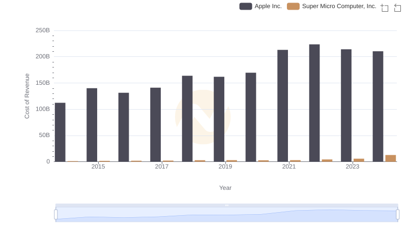Click the Super Micro bar for 2023
This screenshot has width=407, height=234.
[x=359, y=160]
